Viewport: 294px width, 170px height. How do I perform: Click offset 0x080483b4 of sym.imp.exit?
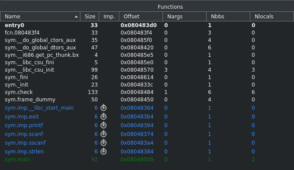[137, 117]
